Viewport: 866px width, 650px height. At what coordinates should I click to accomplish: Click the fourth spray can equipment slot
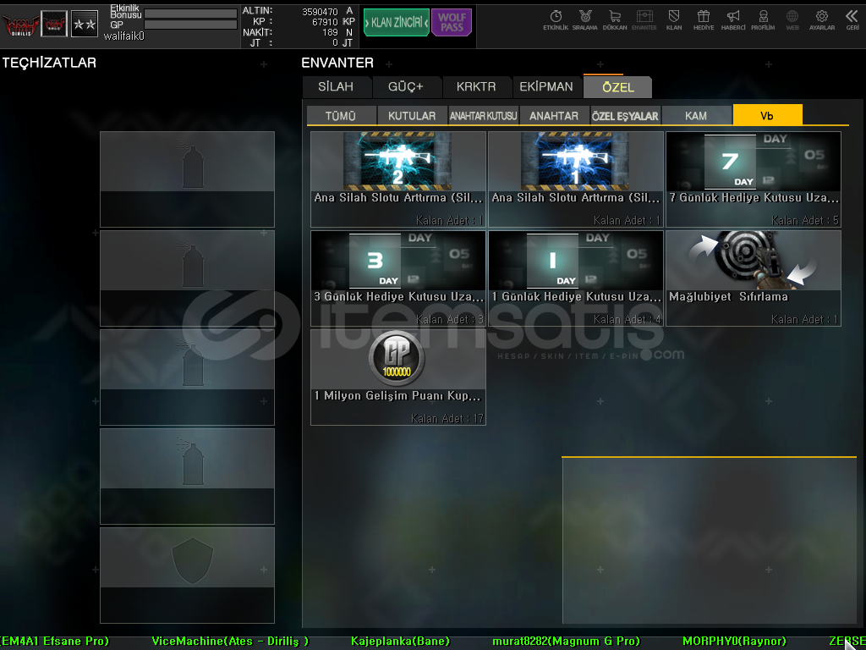click(187, 476)
